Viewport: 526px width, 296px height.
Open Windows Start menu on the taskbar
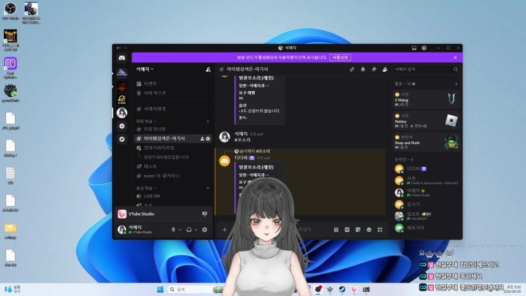coord(160,289)
